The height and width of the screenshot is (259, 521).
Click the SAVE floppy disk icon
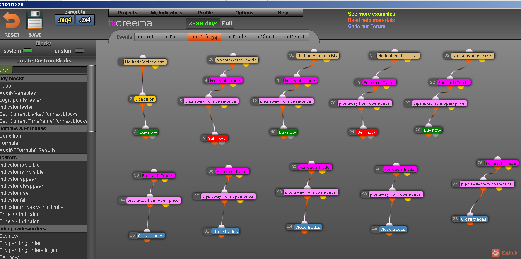click(x=35, y=20)
